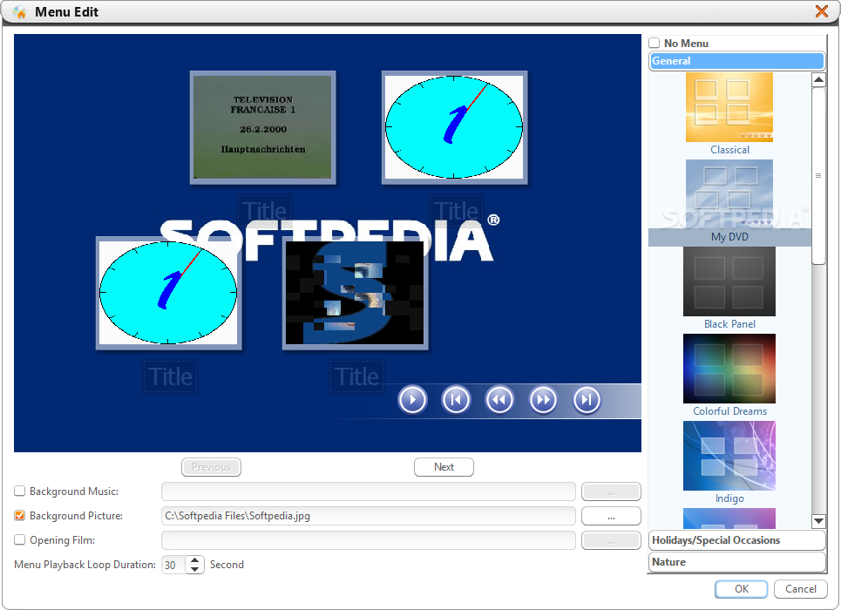Edit Title under the S logo thumbnail

pos(356,376)
